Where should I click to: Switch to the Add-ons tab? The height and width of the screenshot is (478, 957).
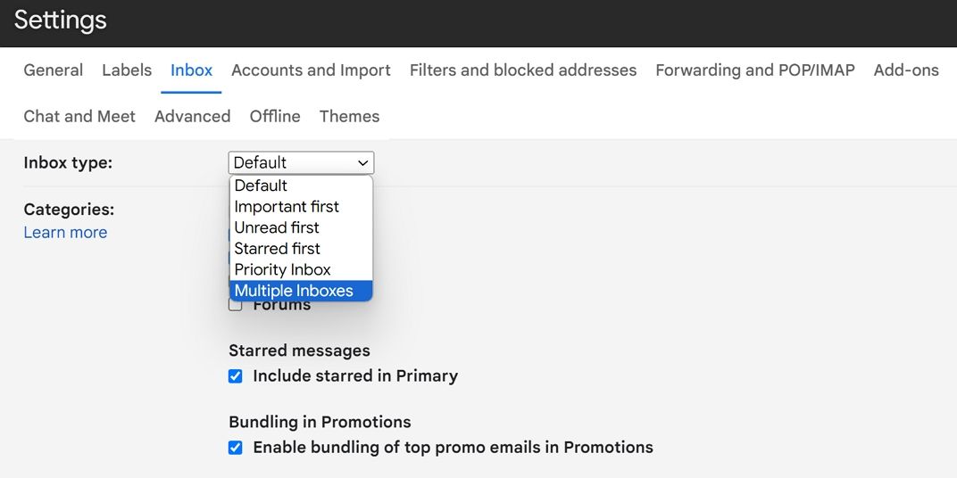point(906,70)
